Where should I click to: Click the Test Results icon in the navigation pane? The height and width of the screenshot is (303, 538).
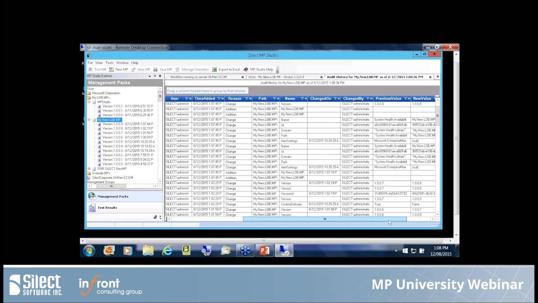[x=92, y=207]
